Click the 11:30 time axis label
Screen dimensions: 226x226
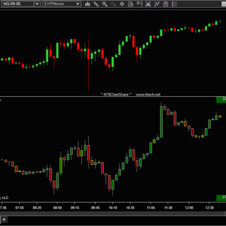coord(168,208)
